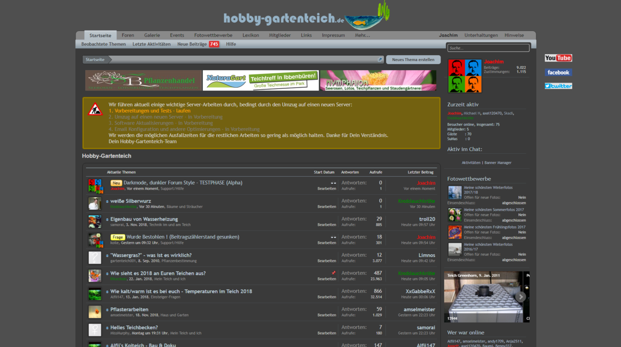
Task: Select the Startseite tab
Action: [x=100, y=36]
